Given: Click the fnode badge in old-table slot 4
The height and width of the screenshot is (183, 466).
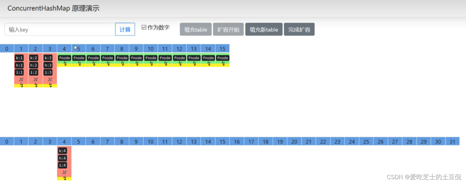Looking at the screenshot, I should (64, 58).
